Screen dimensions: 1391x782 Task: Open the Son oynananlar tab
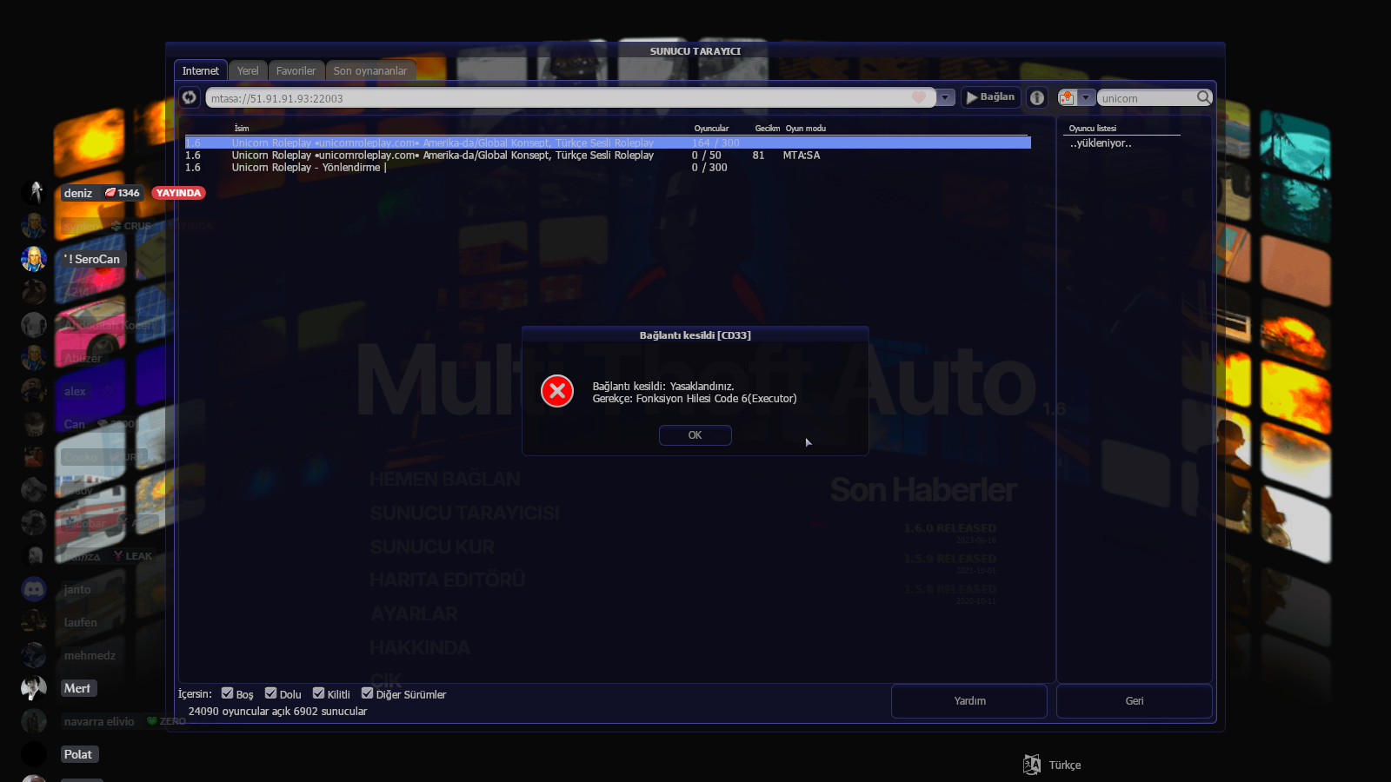tap(370, 70)
